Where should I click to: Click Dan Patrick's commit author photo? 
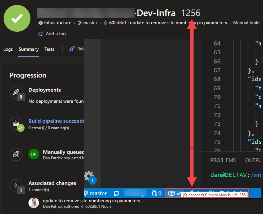point(34,203)
